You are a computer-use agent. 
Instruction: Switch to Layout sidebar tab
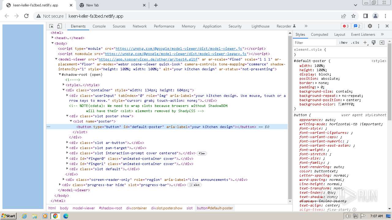(x=340, y=35)
